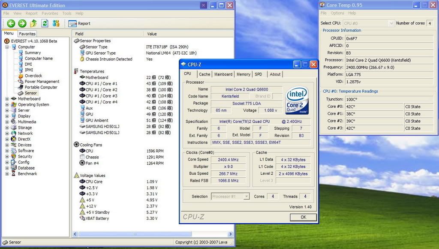
Task: Click OK button in CPU-Z
Action: (x=303, y=217)
